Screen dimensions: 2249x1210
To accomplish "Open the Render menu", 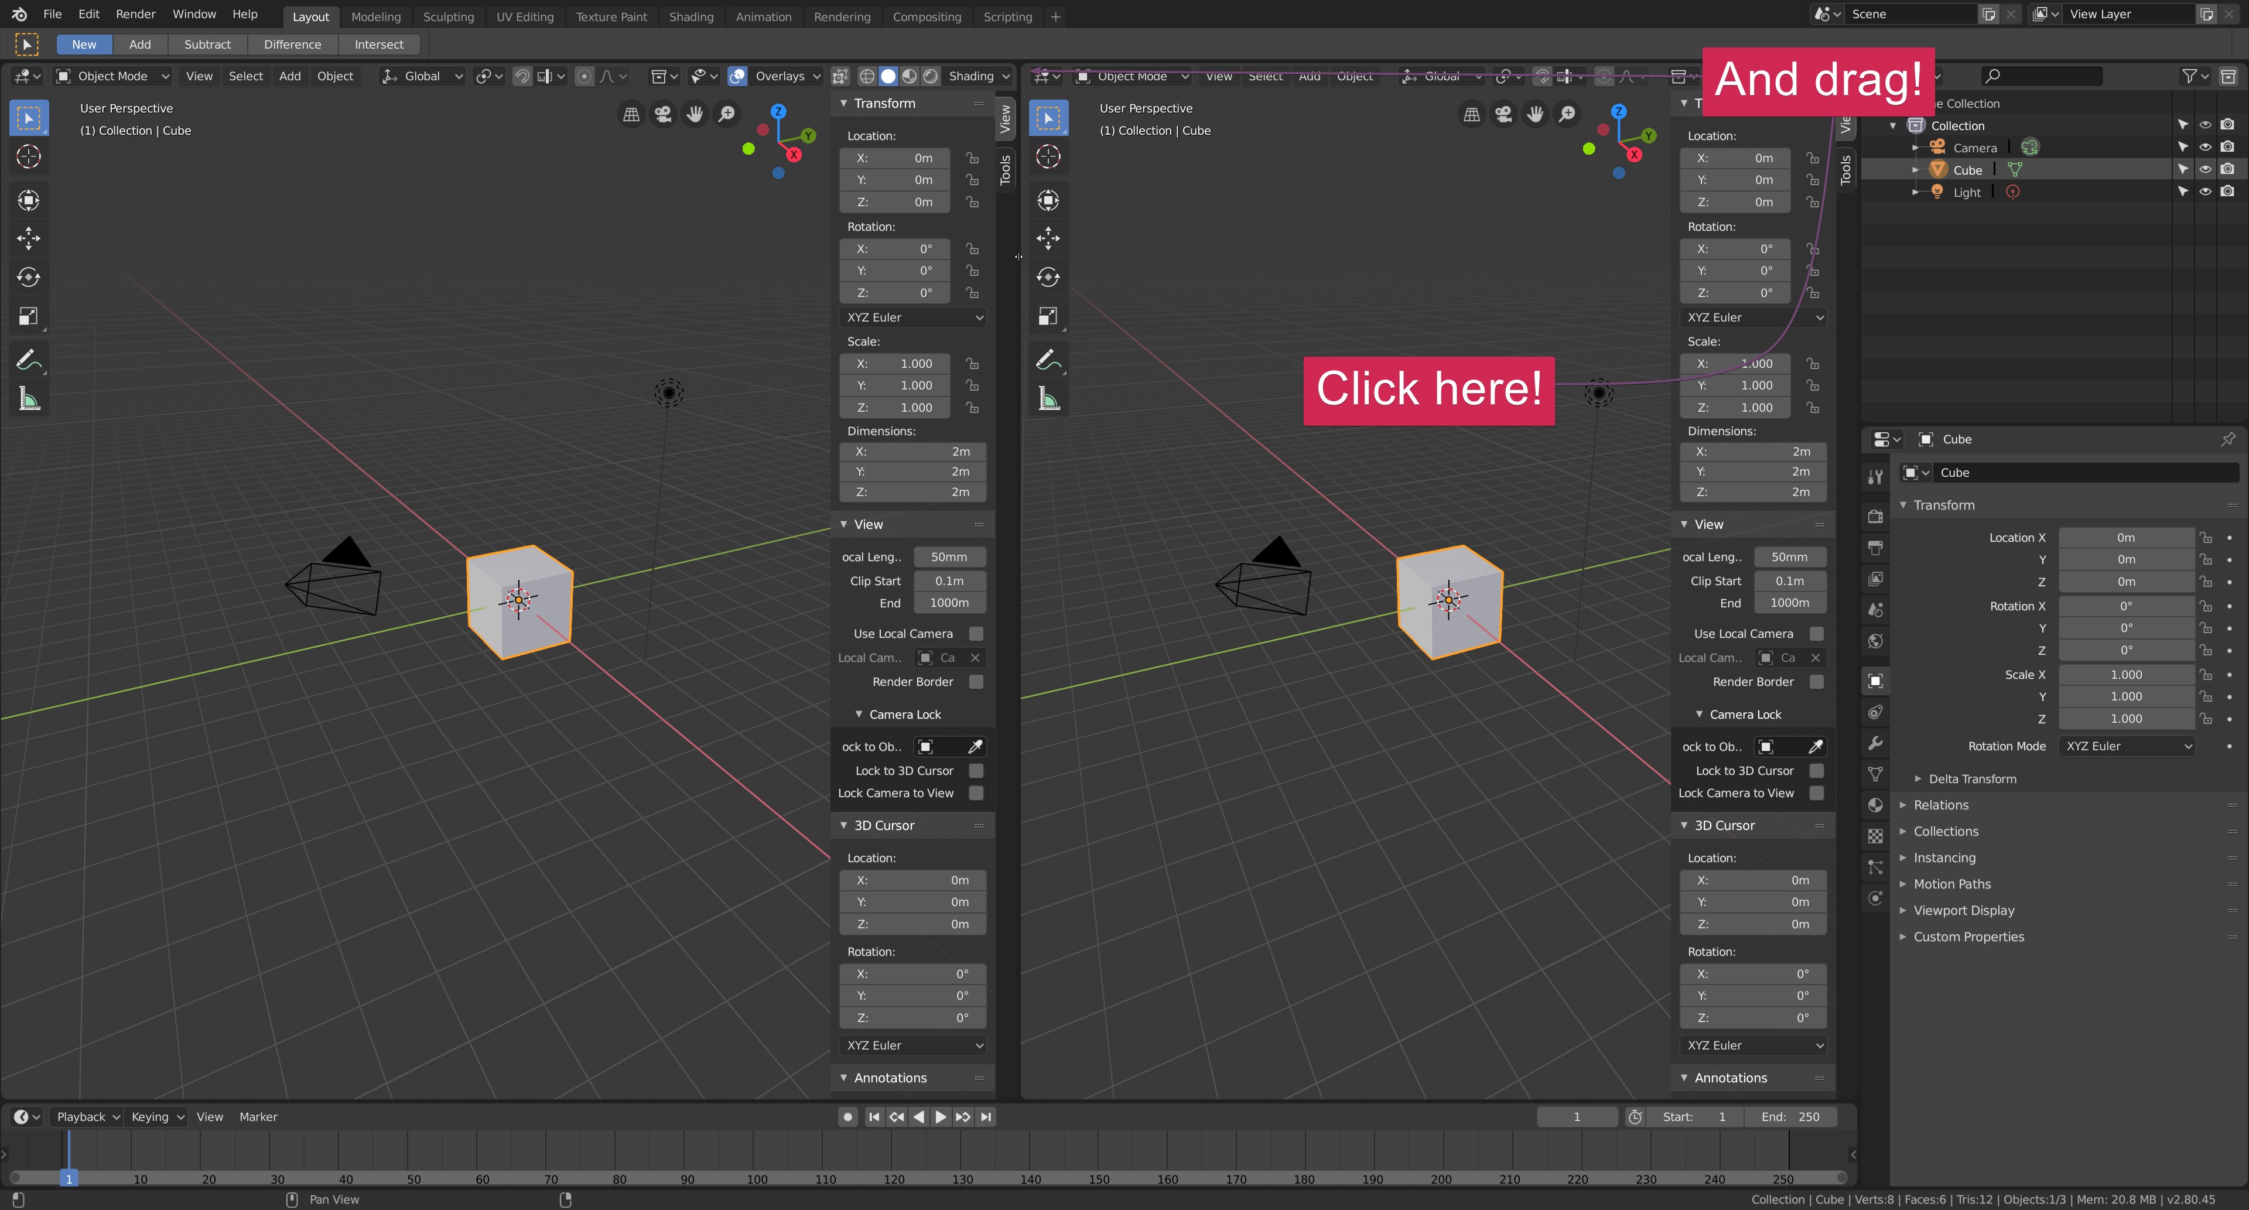I will [x=135, y=14].
